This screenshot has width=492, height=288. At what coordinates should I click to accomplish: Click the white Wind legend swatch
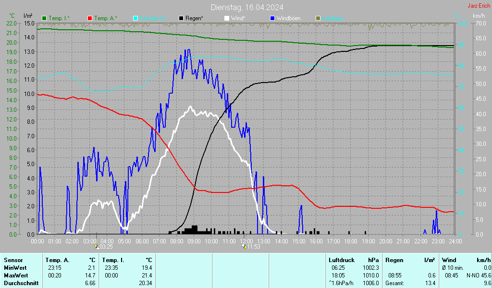tap(227, 18)
